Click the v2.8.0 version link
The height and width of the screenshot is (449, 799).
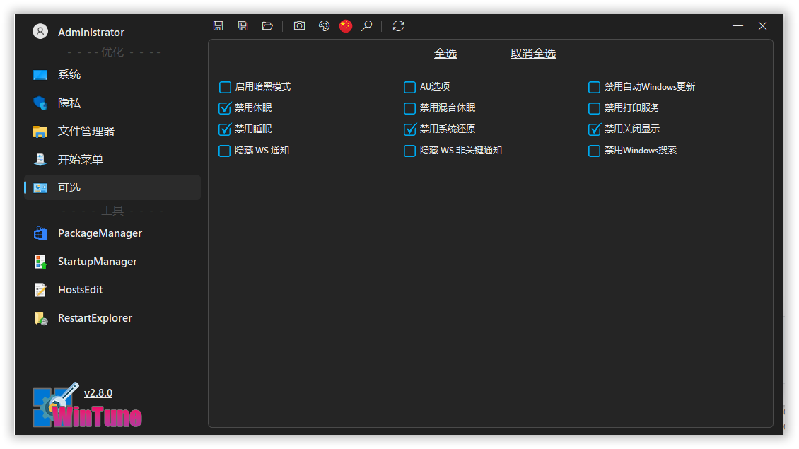[x=98, y=393]
